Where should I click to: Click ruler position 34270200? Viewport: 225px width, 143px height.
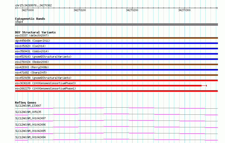click(132, 10)
